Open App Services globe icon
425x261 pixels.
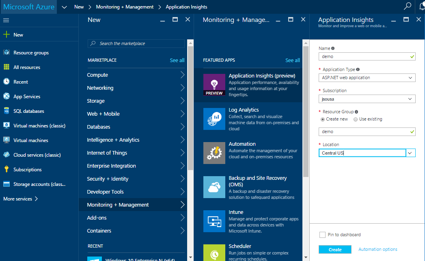pyautogui.click(x=6, y=96)
